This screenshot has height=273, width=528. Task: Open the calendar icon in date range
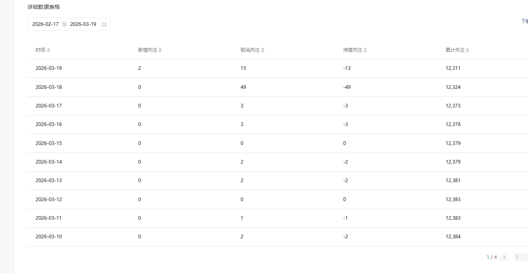pyautogui.click(x=104, y=24)
